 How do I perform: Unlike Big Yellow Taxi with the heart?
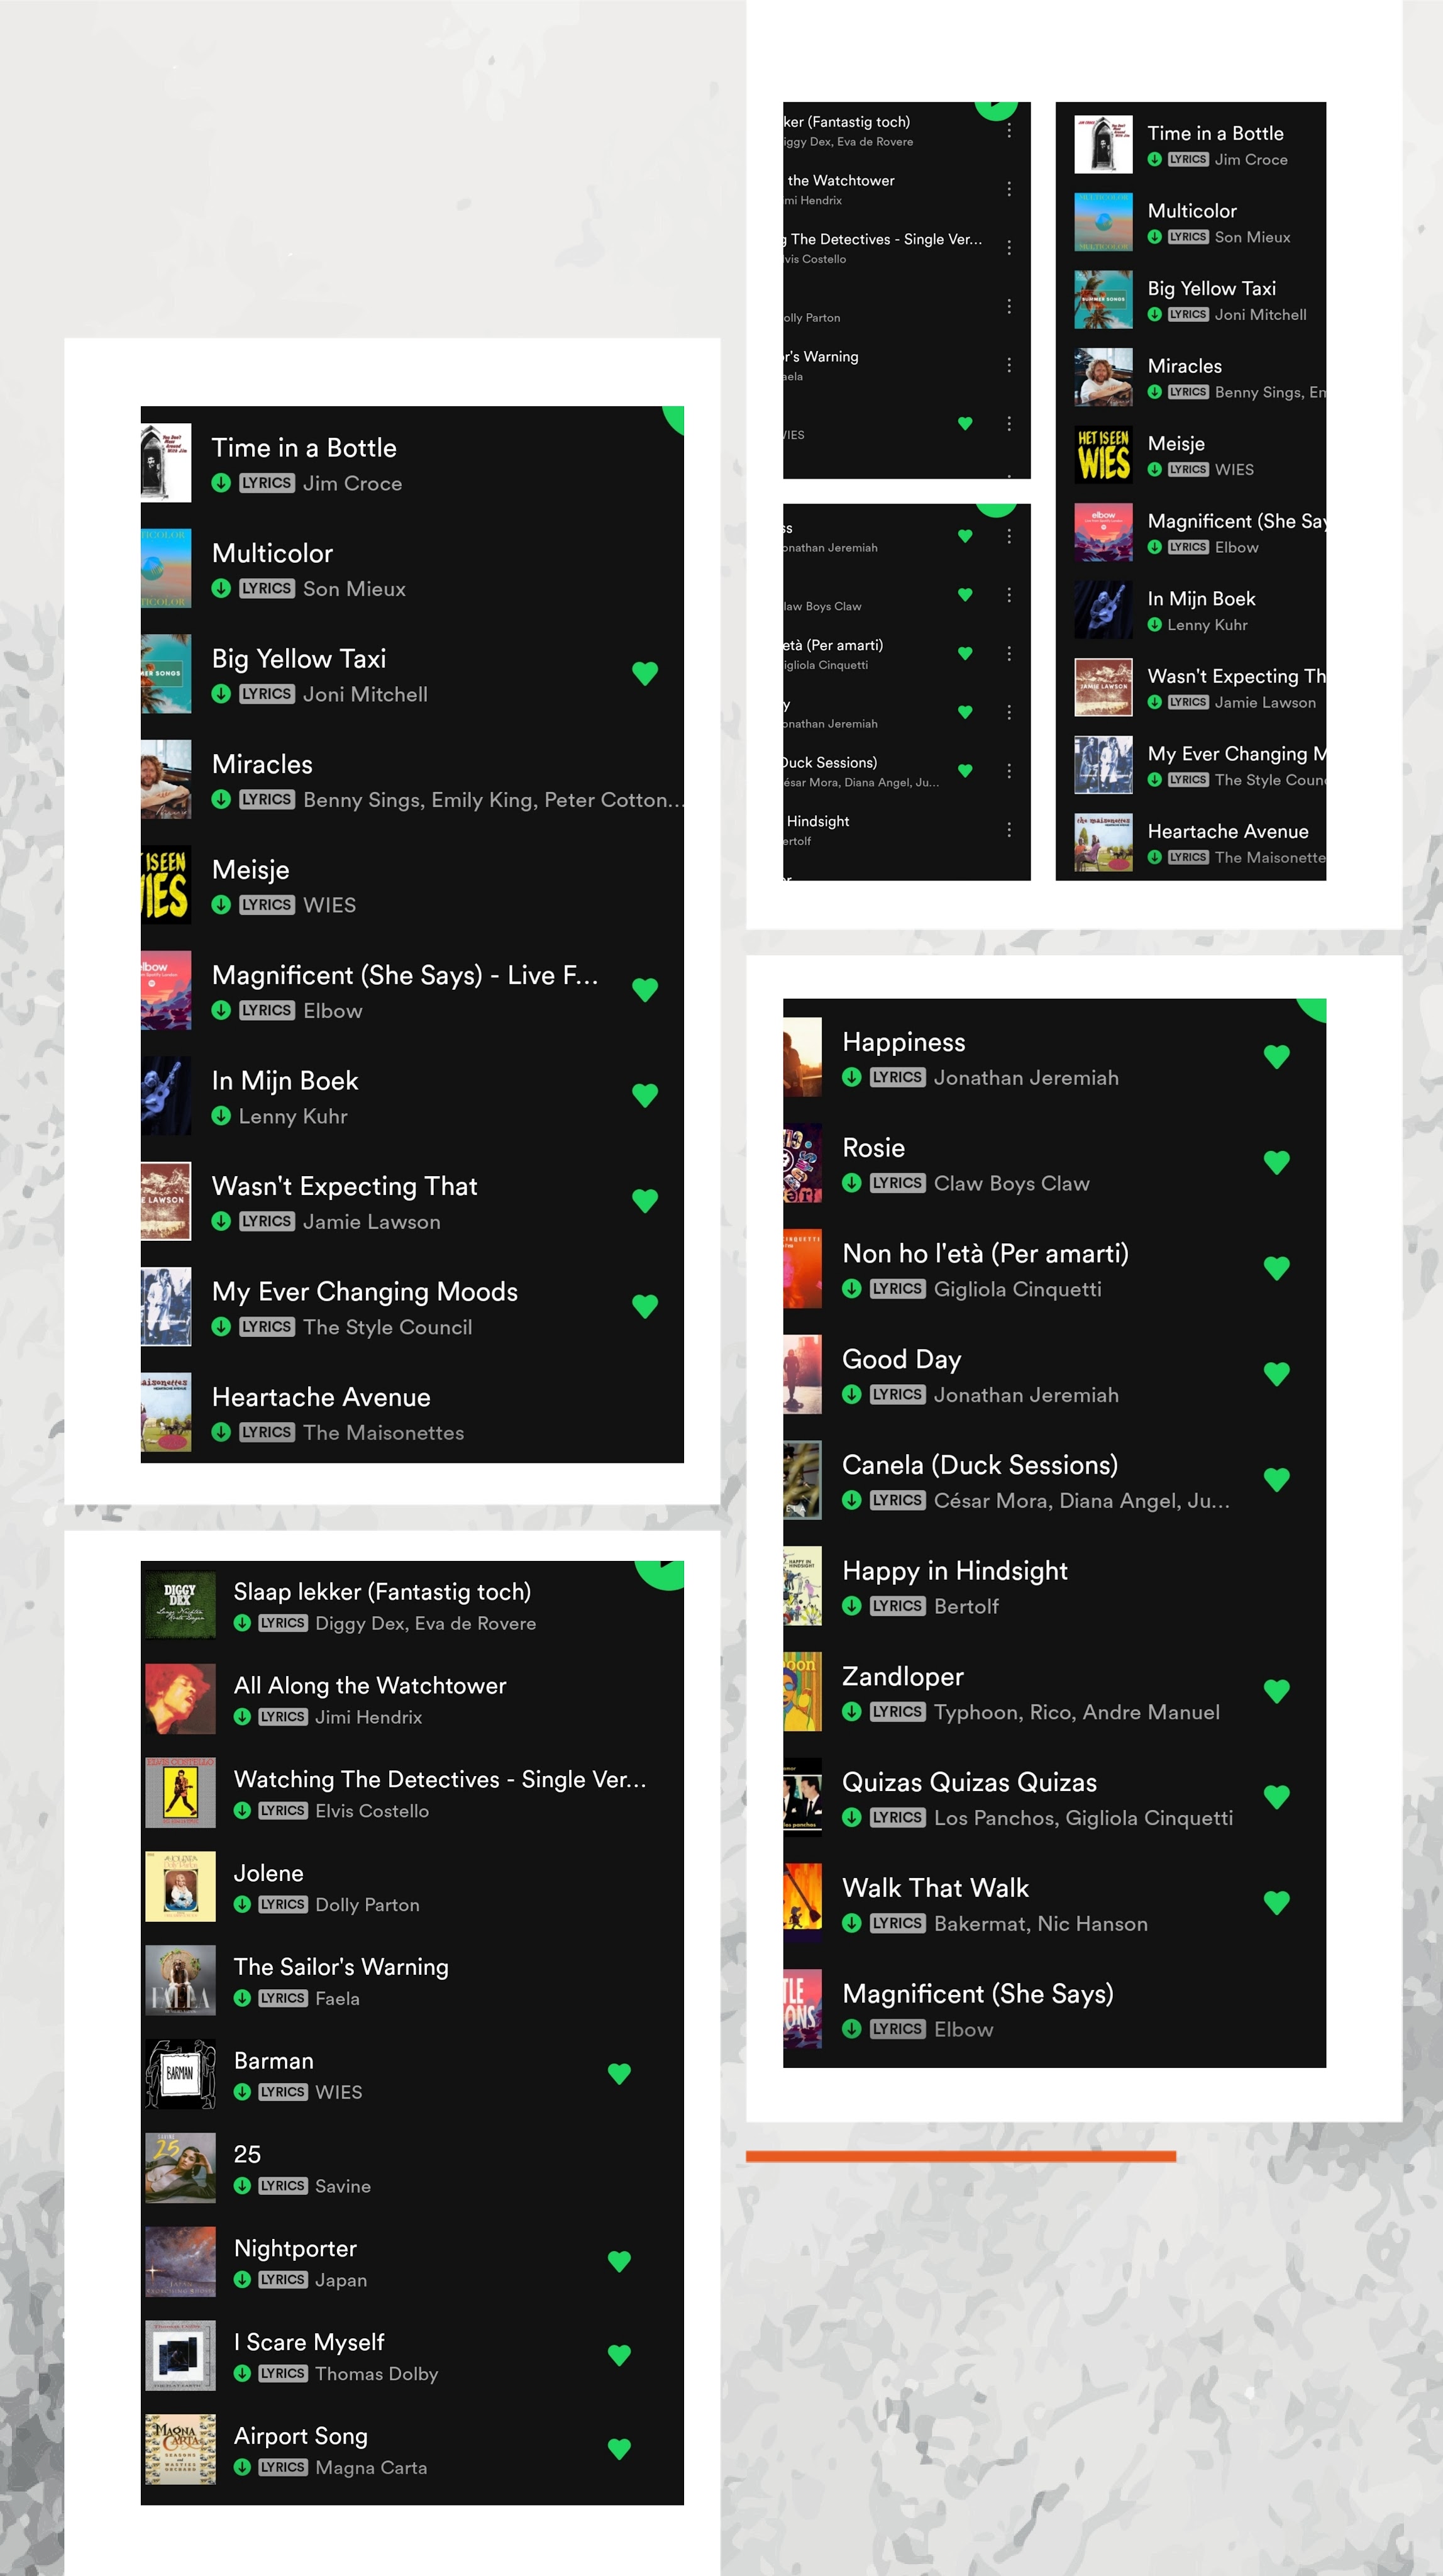click(x=645, y=674)
